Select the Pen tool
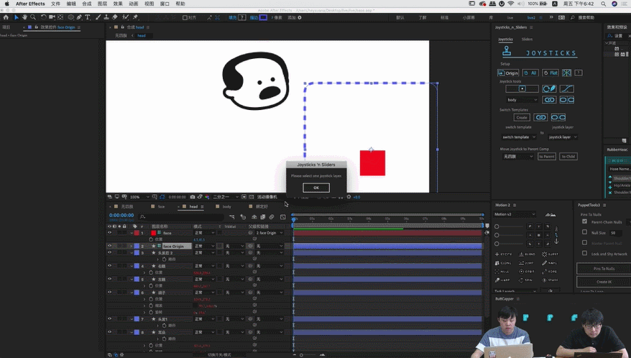Viewport: 631px width, 358px height. click(79, 17)
